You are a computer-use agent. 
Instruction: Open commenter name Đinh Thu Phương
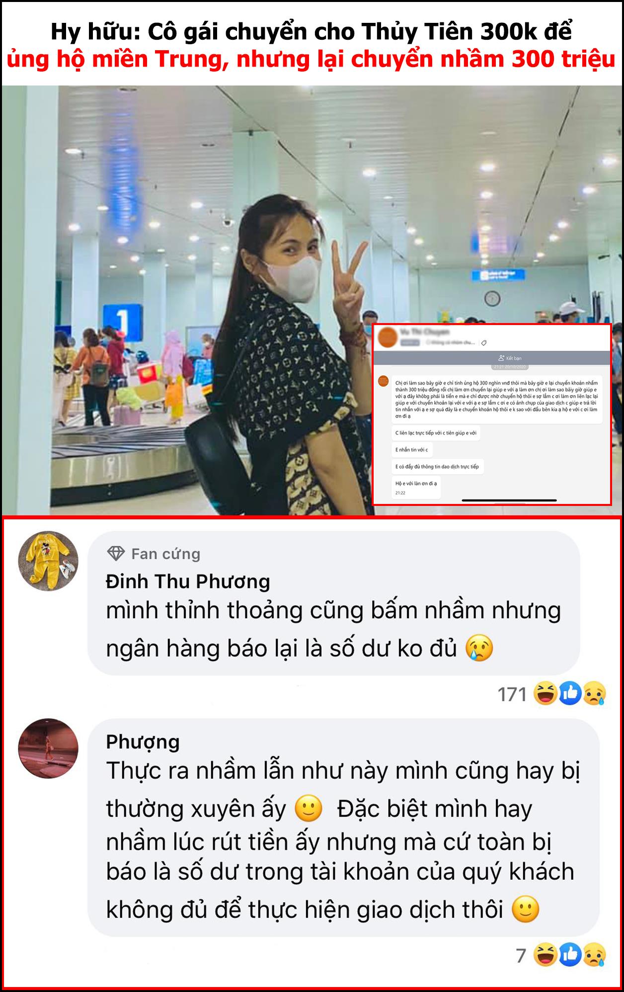188,581
